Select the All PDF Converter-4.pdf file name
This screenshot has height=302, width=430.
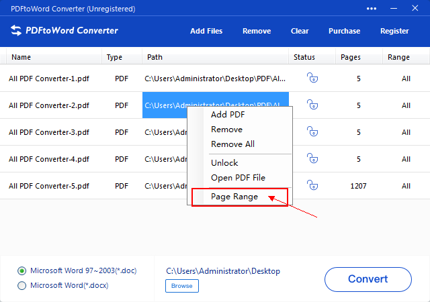(x=49, y=160)
